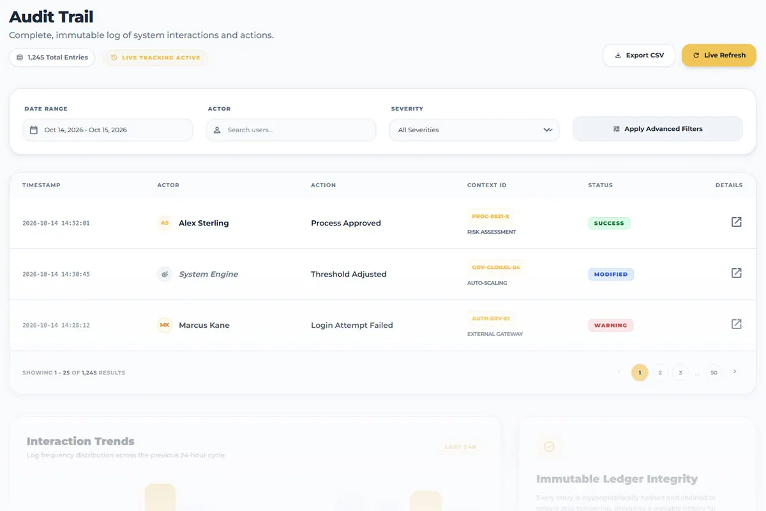
Task: Toggle the Live Tracking Active badge
Action: 155,57
